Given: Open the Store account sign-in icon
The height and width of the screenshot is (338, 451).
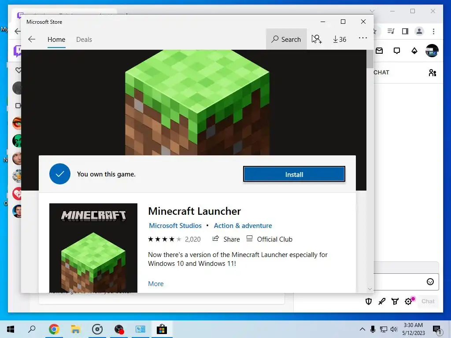Looking at the screenshot, I should (x=316, y=39).
